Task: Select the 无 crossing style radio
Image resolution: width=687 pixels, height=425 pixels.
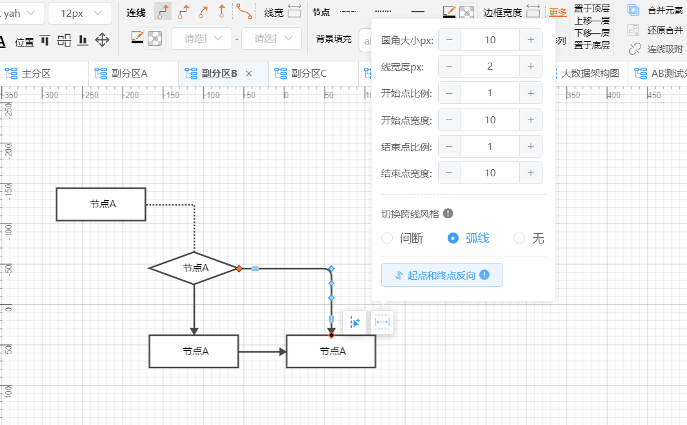Action: 519,238
